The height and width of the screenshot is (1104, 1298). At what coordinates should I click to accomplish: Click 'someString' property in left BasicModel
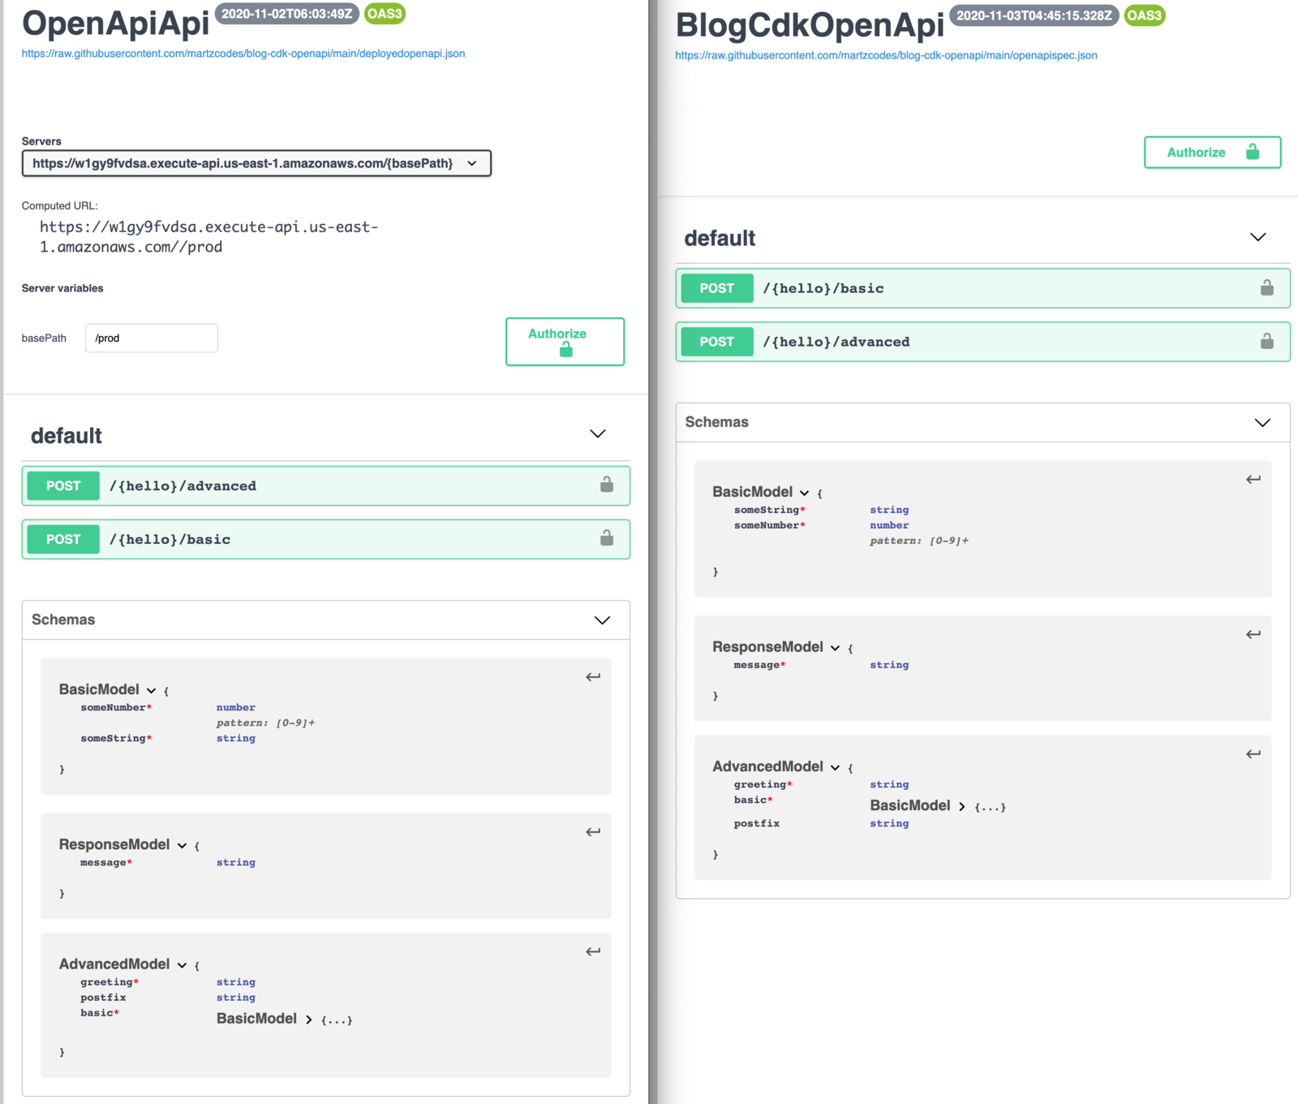click(x=116, y=739)
